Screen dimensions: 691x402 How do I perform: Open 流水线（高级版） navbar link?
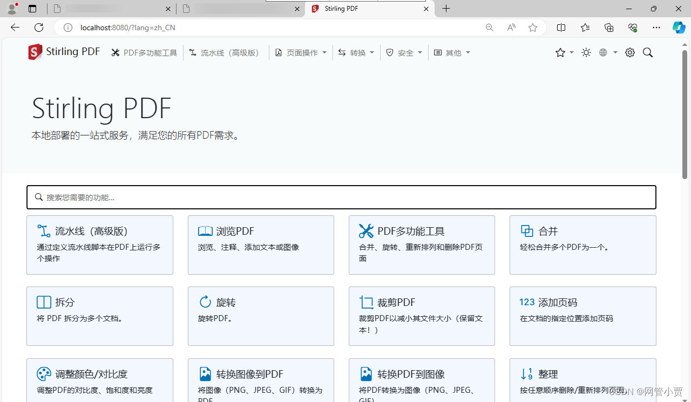(224, 53)
